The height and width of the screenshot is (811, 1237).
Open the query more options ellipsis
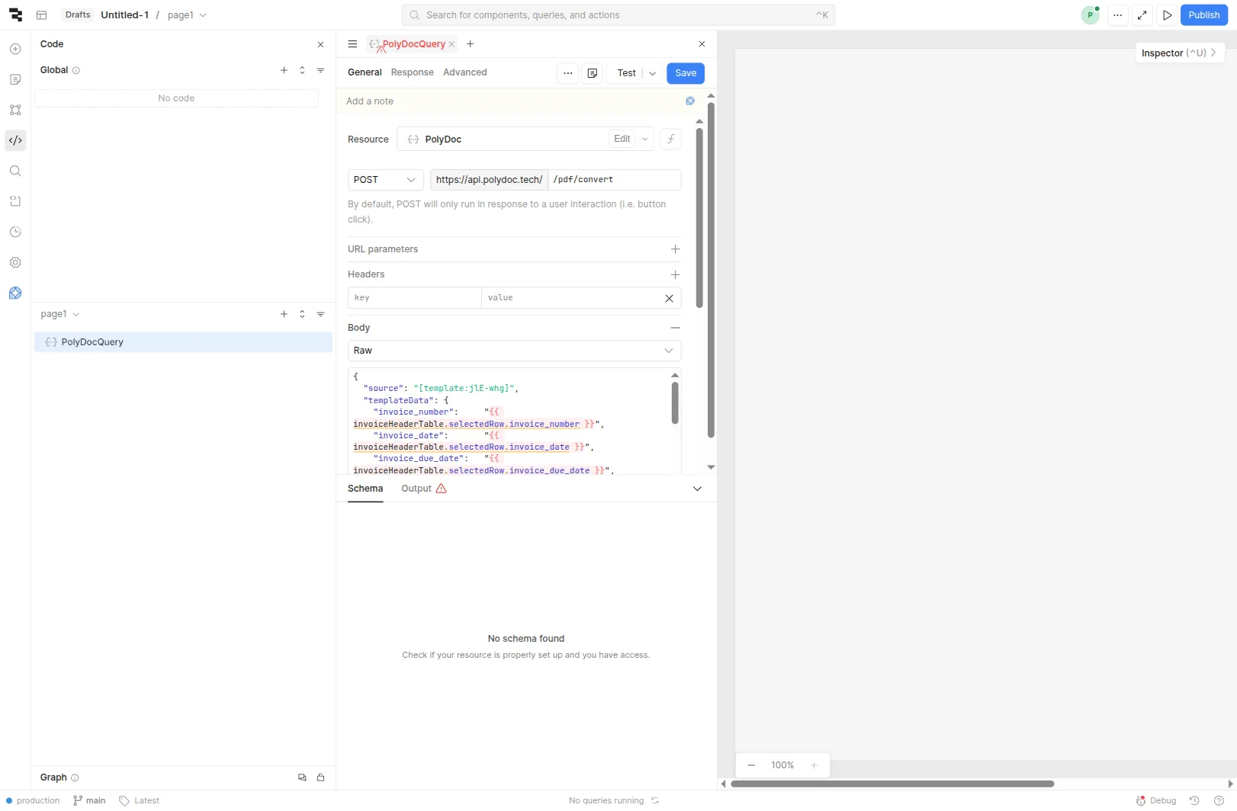click(x=567, y=73)
